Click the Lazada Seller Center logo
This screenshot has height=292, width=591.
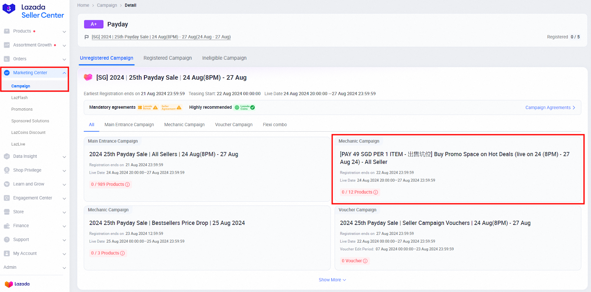[x=33, y=11]
